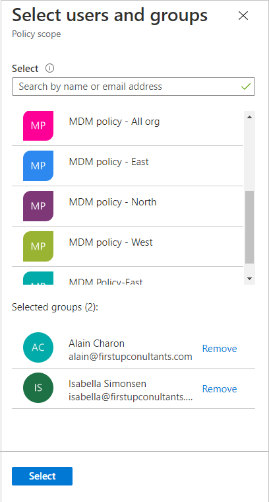
Task: Choose the MDM policy - East group
Action: 127,166
